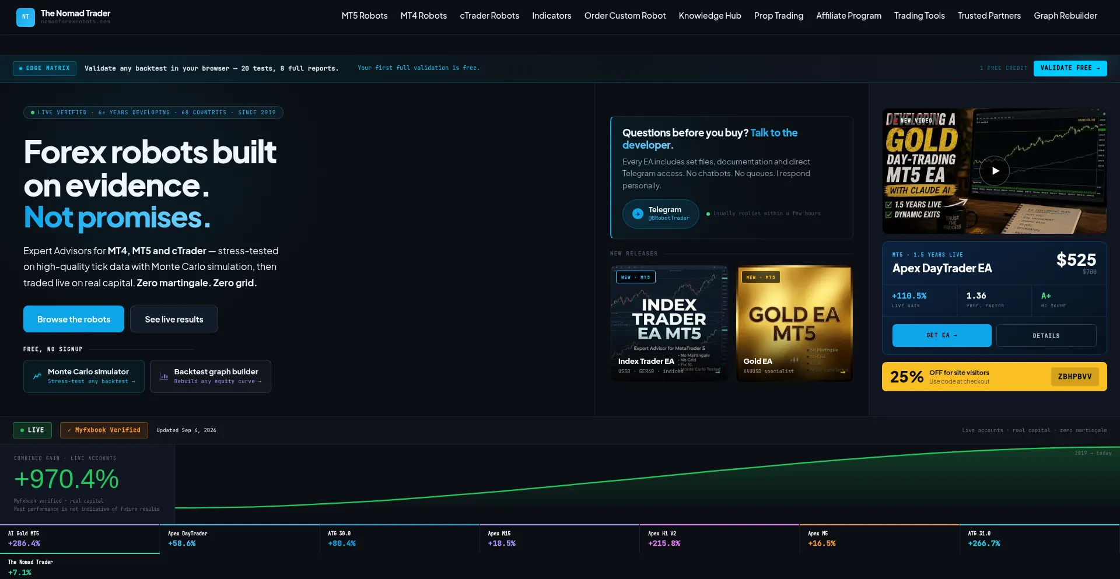1120x579 pixels.
Task: Click the EDGE MATRIX badge
Action: click(45, 68)
